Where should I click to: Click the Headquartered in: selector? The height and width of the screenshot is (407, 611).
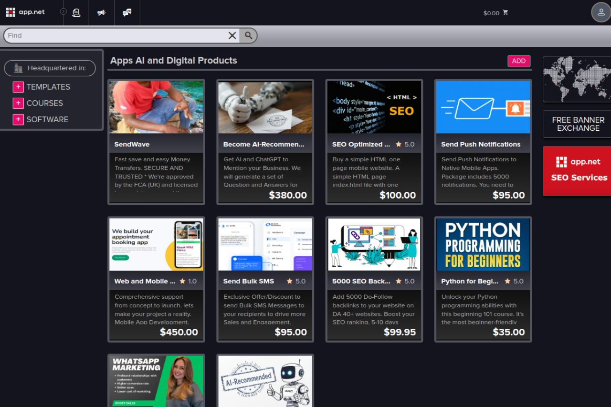tap(50, 68)
